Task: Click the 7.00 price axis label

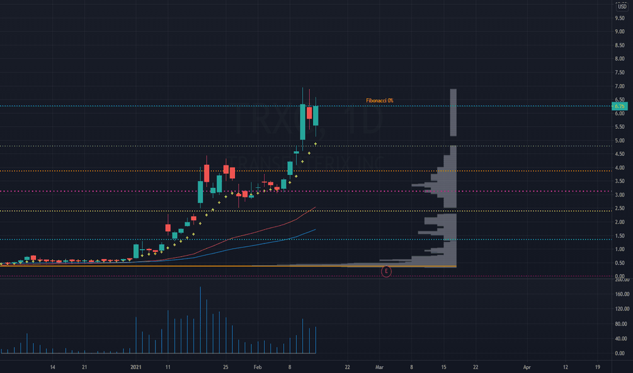Action: click(x=619, y=86)
